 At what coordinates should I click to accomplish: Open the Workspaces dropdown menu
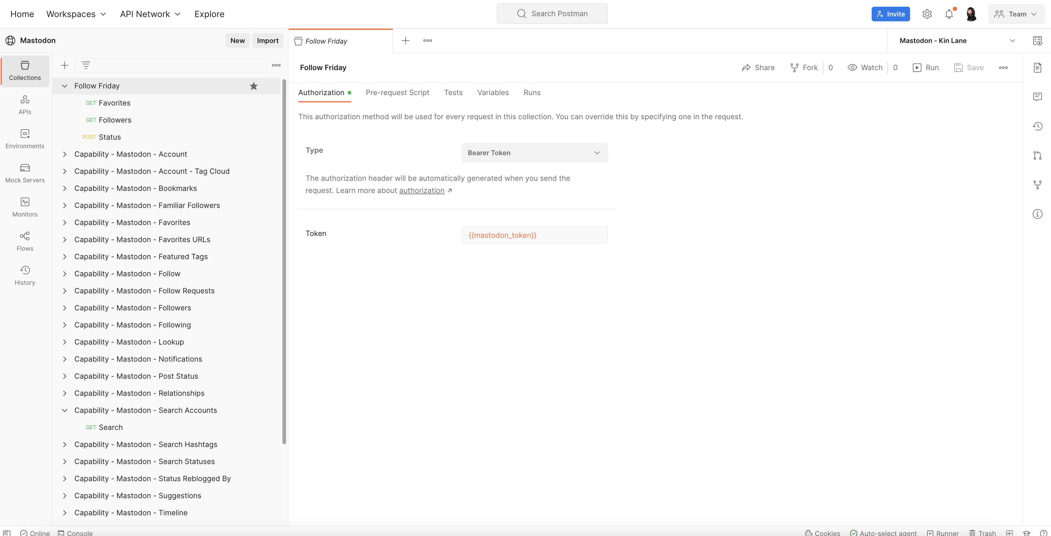(76, 14)
